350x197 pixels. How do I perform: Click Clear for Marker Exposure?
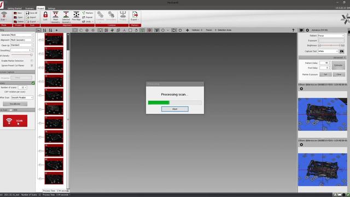pos(339,74)
